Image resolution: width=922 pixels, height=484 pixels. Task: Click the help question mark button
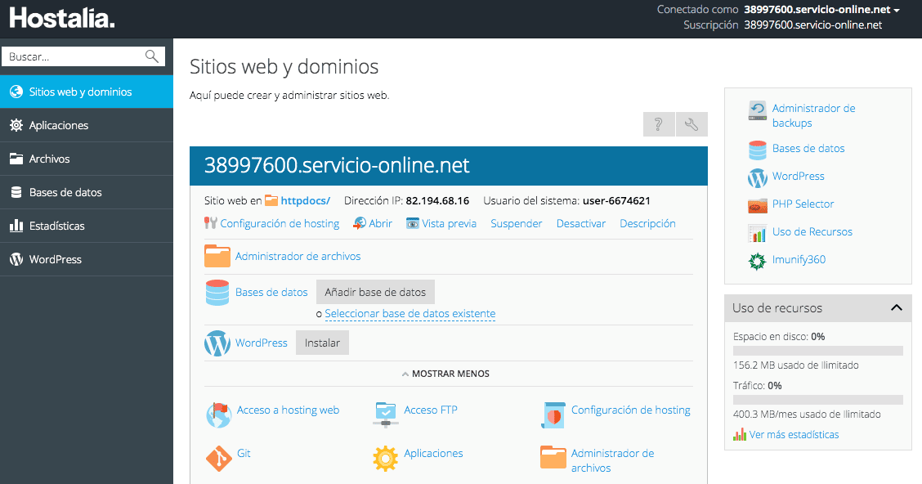click(659, 124)
